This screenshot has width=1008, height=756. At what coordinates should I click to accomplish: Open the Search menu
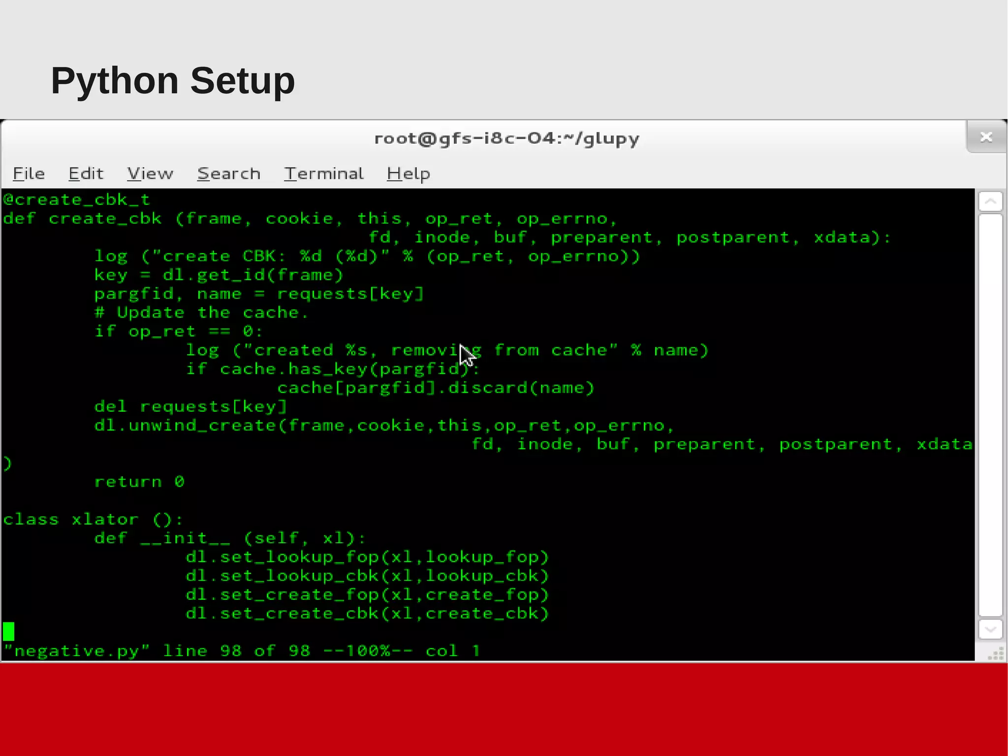[229, 173]
